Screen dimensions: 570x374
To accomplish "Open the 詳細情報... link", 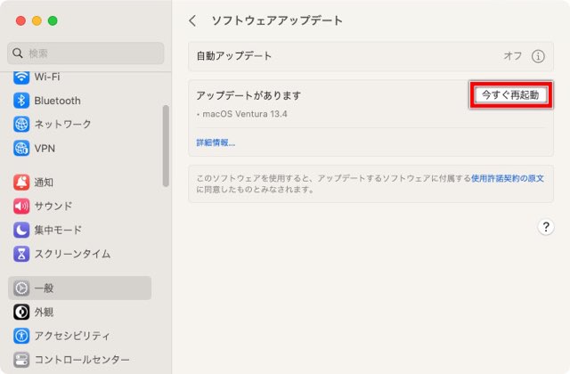I will coord(216,142).
